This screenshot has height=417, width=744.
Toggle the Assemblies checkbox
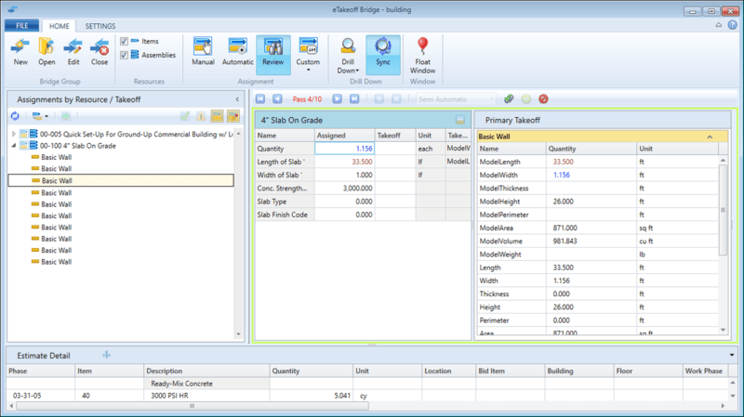coord(124,55)
